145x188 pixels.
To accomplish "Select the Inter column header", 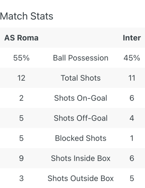I will coord(132,38).
